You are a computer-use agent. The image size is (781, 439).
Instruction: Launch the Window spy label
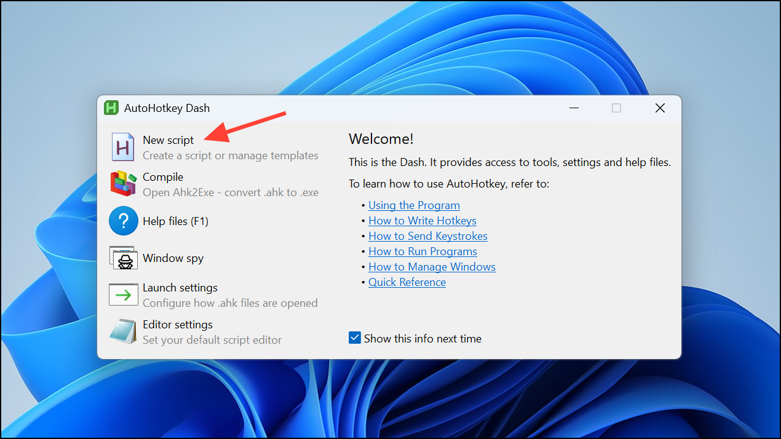coord(173,258)
